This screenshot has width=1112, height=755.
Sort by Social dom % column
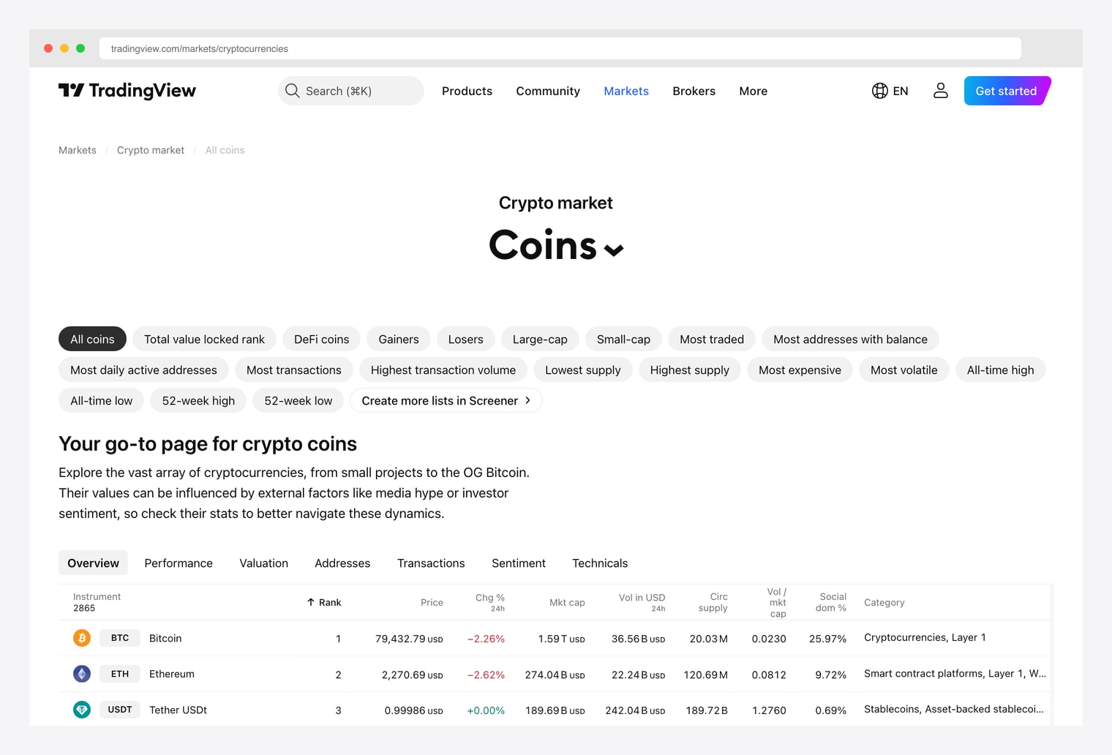tap(831, 603)
